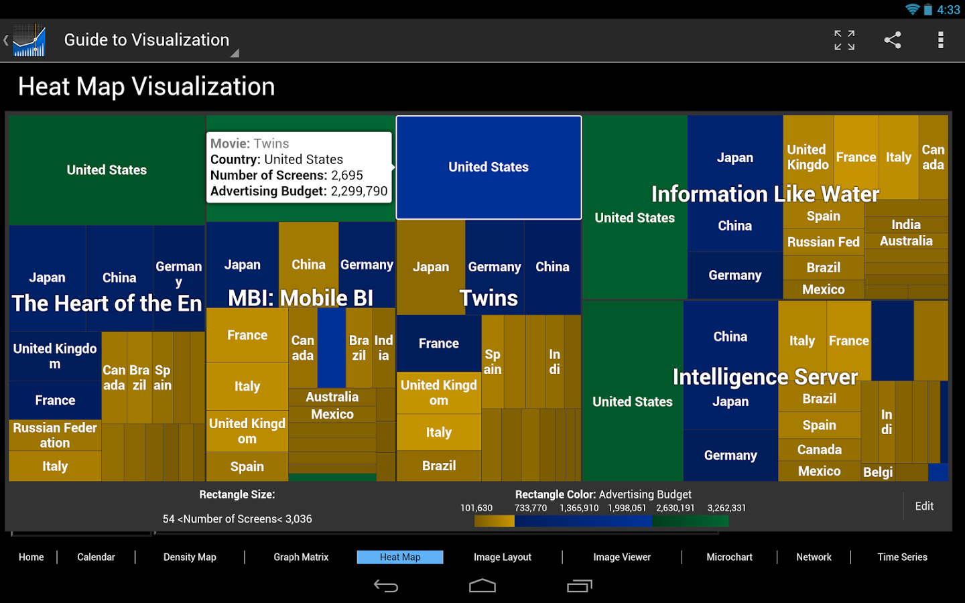Tap the share icon
The image size is (965, 603).
(x=893, y=40)
